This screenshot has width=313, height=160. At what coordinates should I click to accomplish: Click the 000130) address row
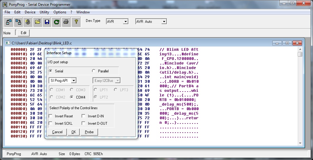point(19,136)
